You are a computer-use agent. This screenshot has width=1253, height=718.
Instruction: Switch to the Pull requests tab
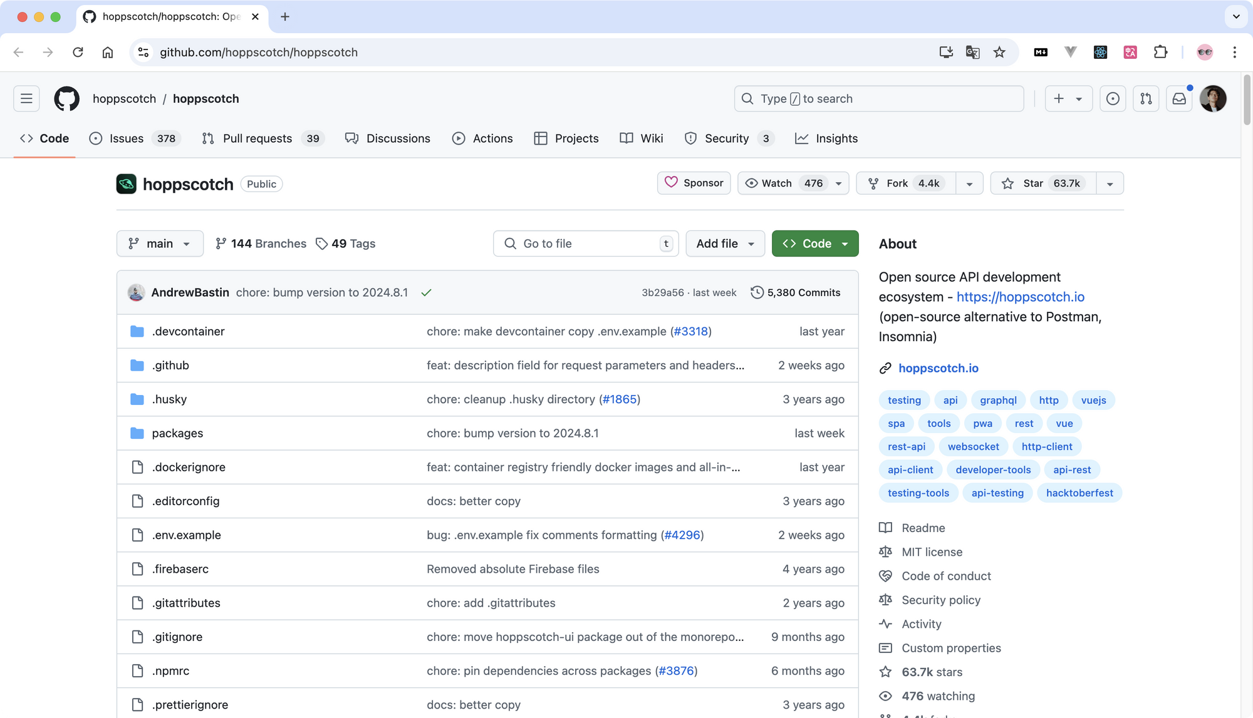(x=257, y=138)
